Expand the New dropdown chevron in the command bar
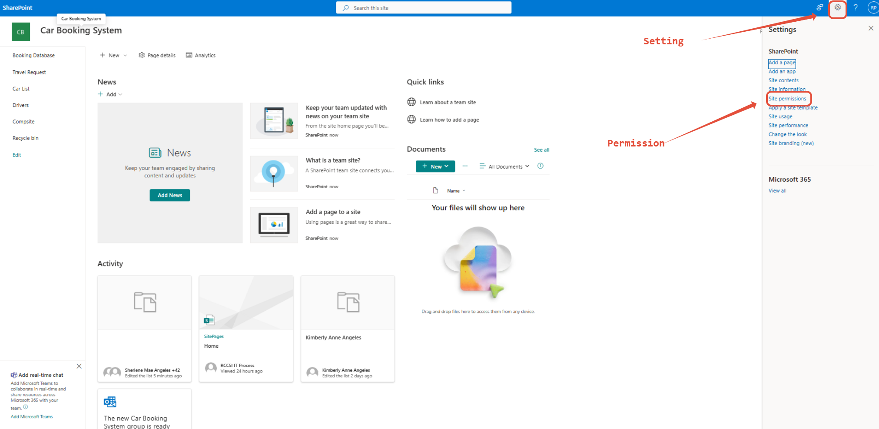Viewport: 879px width, 429px height. point(125,56)
